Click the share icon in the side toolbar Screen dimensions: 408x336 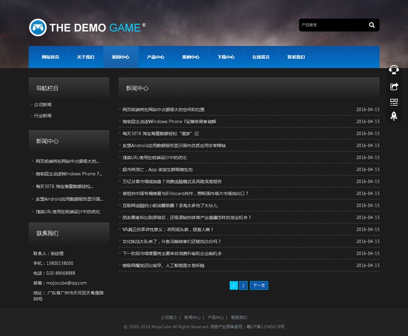[x=394, y=86]
